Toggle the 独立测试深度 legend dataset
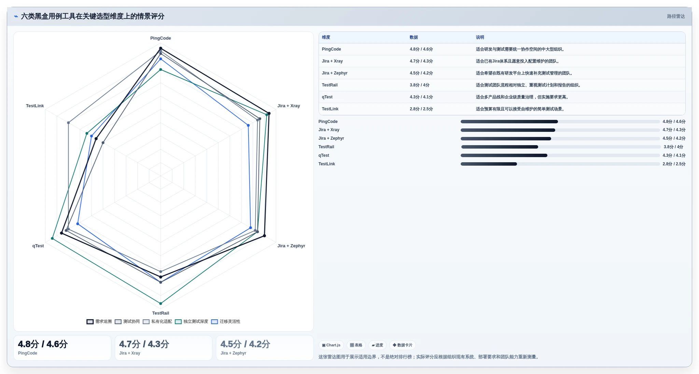 [191, 321]
